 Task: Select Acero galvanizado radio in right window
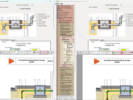105,43
